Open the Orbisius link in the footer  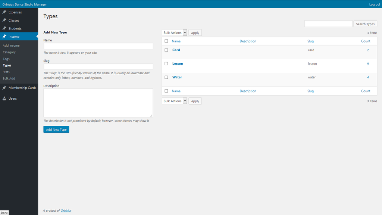click(66, 211)
